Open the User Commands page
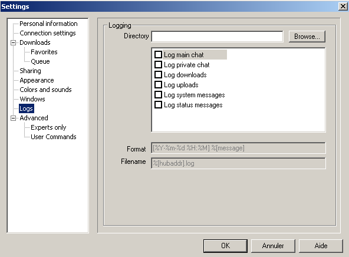This screenshot has width=349, height=257. pyautogui.click(x=54, y=137)
